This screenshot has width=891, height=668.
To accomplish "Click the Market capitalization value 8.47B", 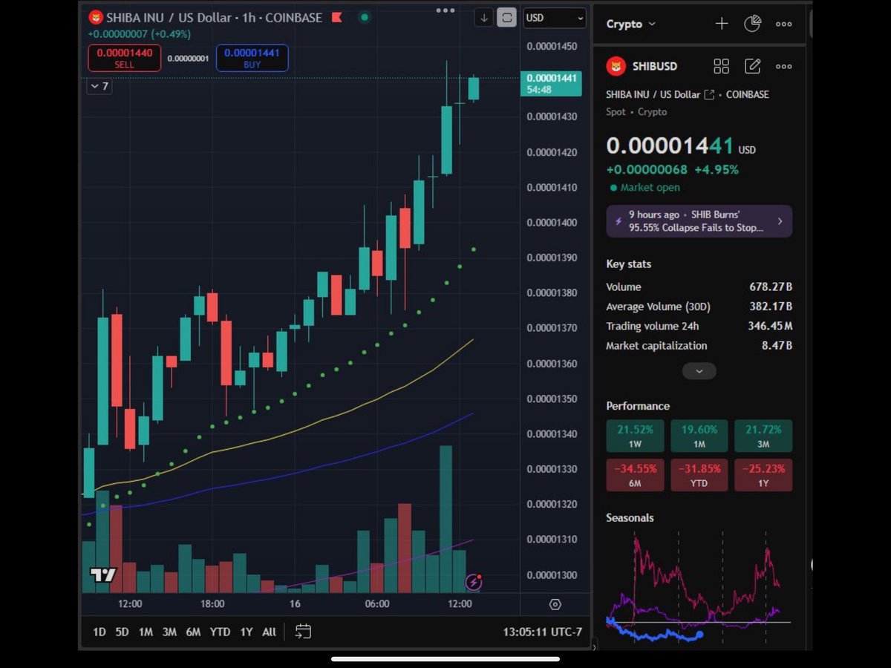I will (x=777, y=346).
